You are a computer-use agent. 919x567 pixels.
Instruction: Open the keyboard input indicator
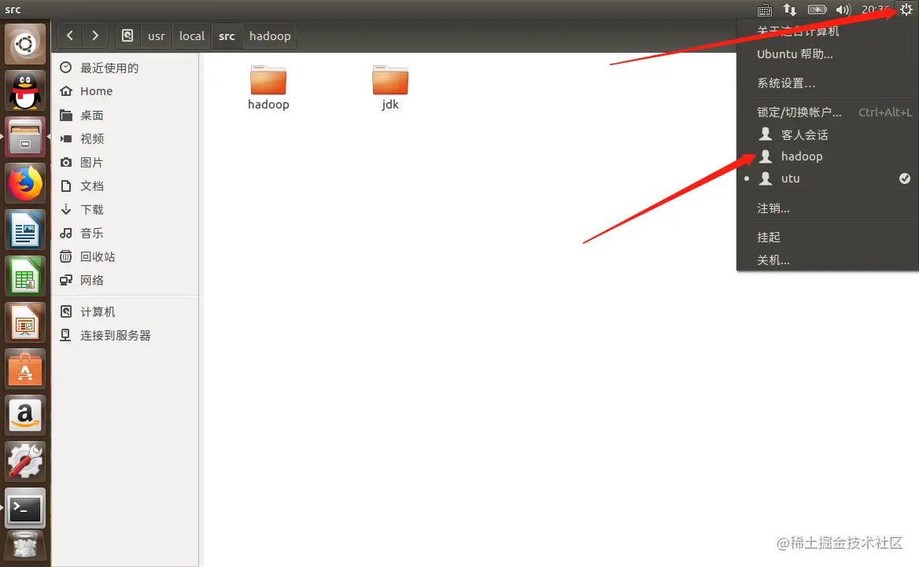(x=765, y=9)
